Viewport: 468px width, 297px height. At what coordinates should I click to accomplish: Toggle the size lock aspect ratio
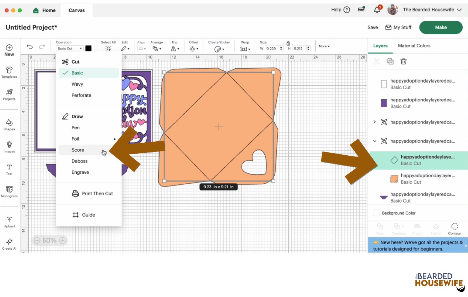pyautogui.click(x=288, y=43)
